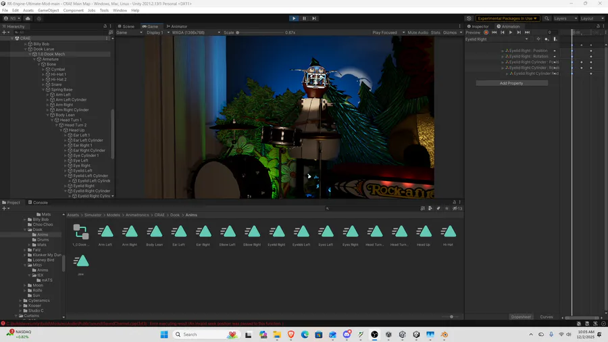Click the Pause button in the toolbar
Image resolution: width=608 pixels, height=342 pixels.
click(x=305, y=18)
